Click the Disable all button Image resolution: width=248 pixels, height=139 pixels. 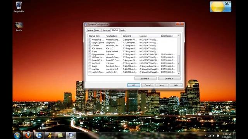[x=169, y=78]
